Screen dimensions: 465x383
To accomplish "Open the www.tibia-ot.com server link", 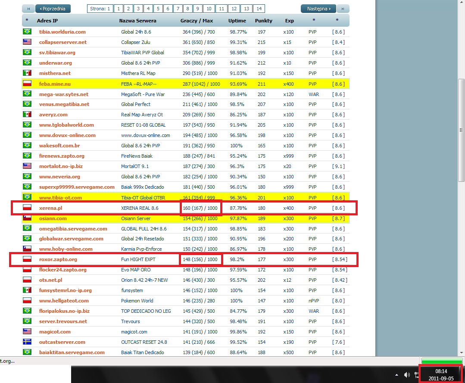I will pos(60,198).
